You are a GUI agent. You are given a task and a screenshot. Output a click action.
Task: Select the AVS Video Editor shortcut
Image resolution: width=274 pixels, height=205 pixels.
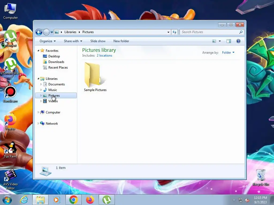tap(10, 179)
